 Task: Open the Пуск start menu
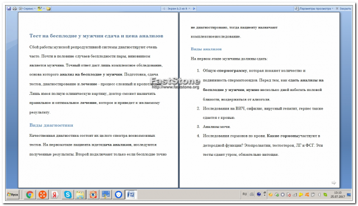tap(13, 195)
